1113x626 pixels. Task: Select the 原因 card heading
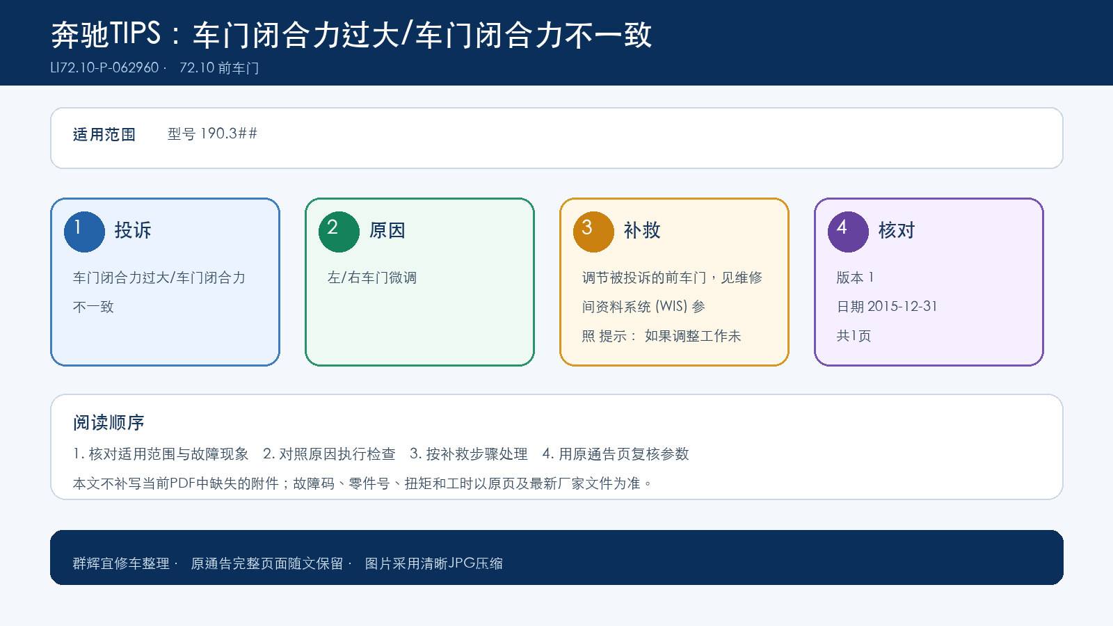coord(387,230)
